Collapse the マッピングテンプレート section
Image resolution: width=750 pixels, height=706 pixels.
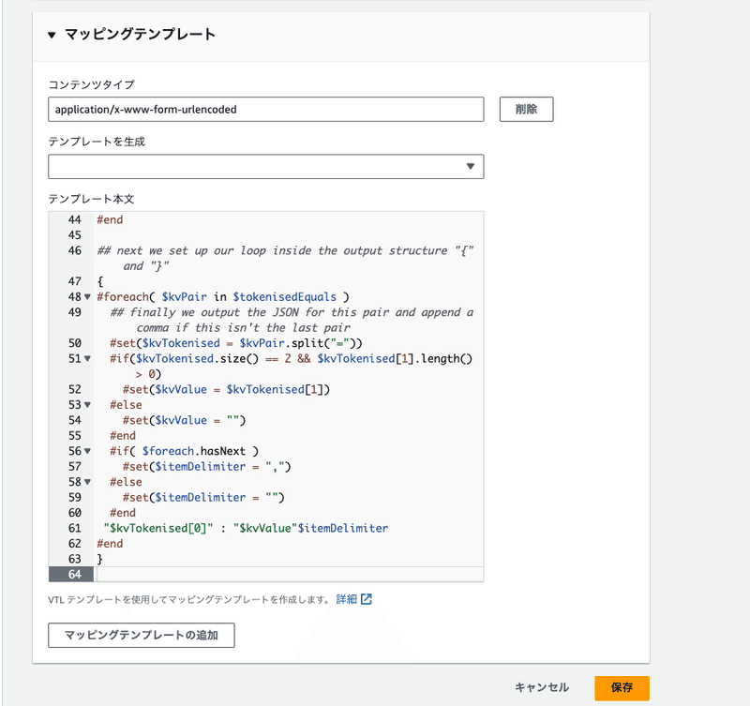click(x=50, y=35)
